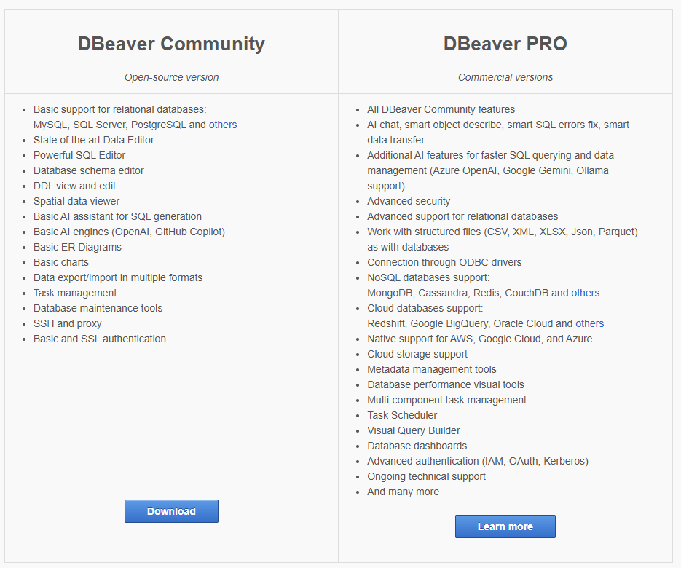This screenshot has height=568, width=681.
Task: Click the "Spatial data viewer" feature text
Action: [x=76, y=201]
